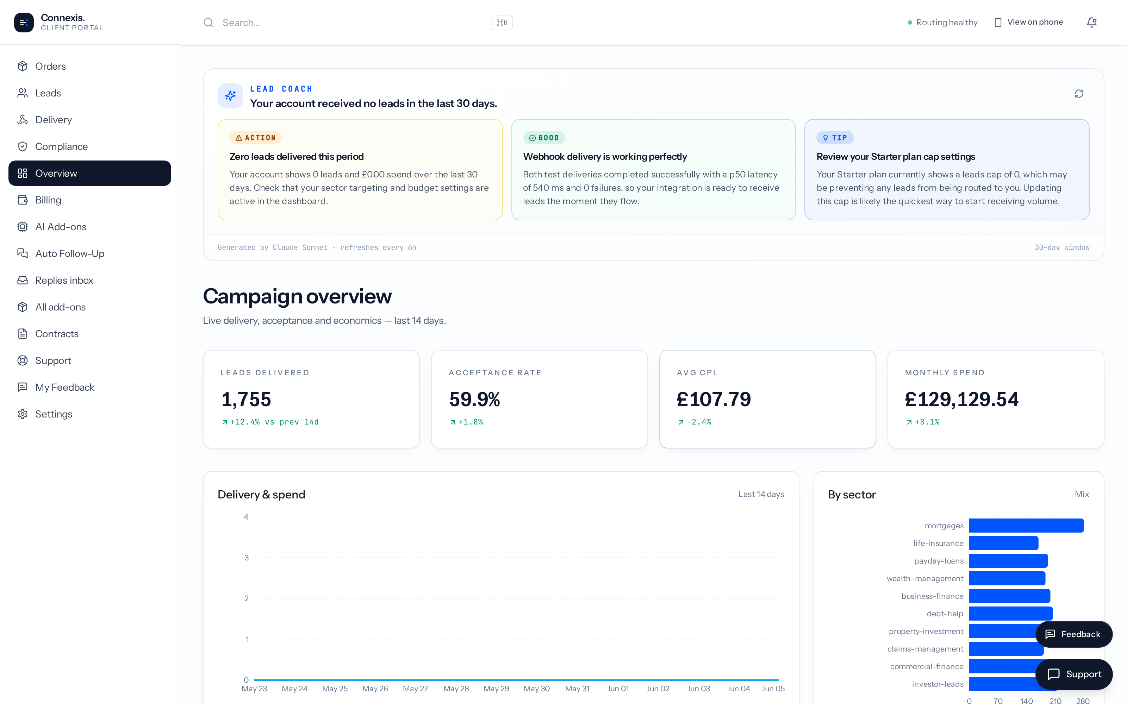Click the business-finance sector bar
The width and height of the screenshot is (1127, 704).
tap(1010, 596)
